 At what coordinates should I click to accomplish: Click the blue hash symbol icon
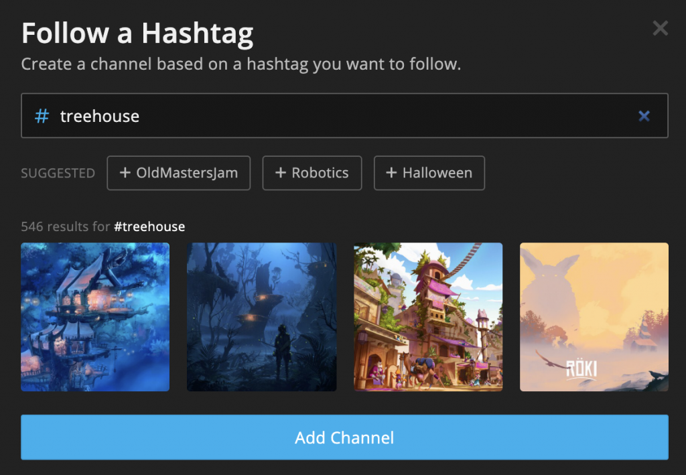(42, 117)
